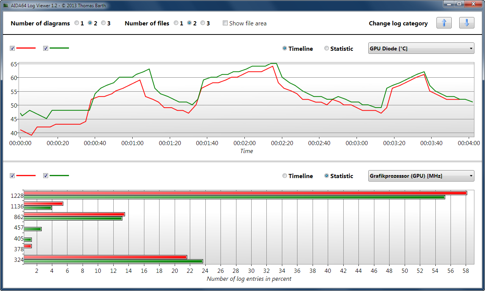
Task: Click the 1136 frequency axis label
Action: 17,207
